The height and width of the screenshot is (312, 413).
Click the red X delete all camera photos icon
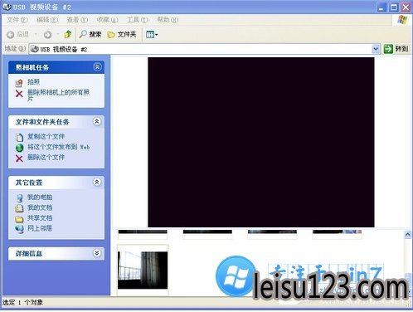click(19, 94)
